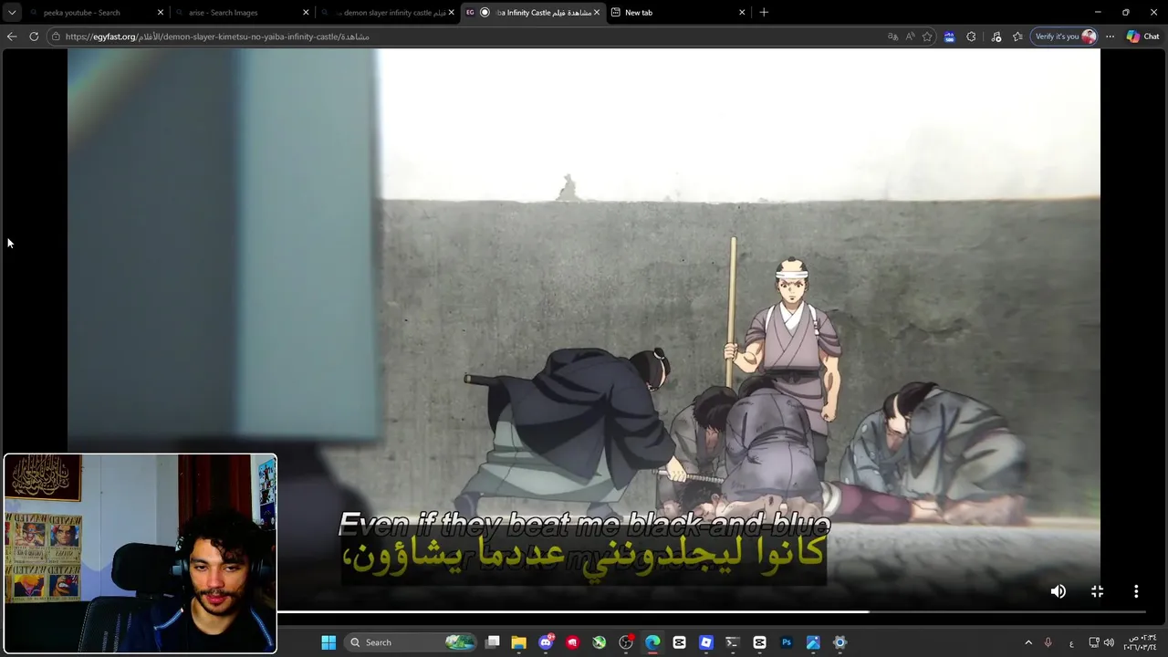
Task: Open Microsoft Edge from the taskbar
Action: [652, 642]
